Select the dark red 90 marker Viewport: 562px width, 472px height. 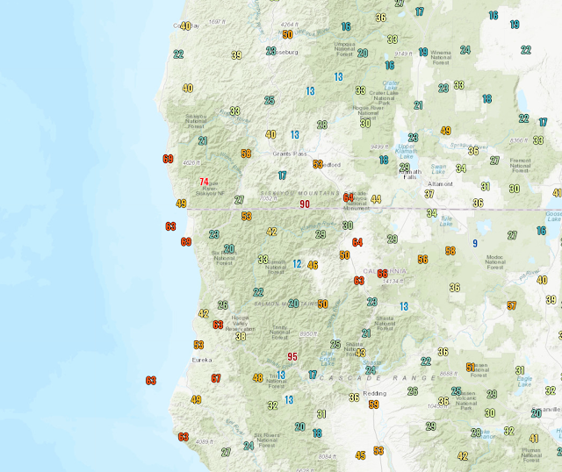[x=305, y=204]
